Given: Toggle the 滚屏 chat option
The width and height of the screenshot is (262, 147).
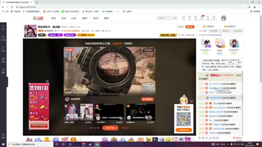Looking at the screenshot, I should 238,62.
